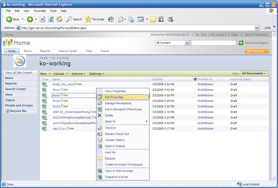Click the Stop loading icon
Image resolution: width=278 pixels, height=188 pixels.
tap(43, 19)
